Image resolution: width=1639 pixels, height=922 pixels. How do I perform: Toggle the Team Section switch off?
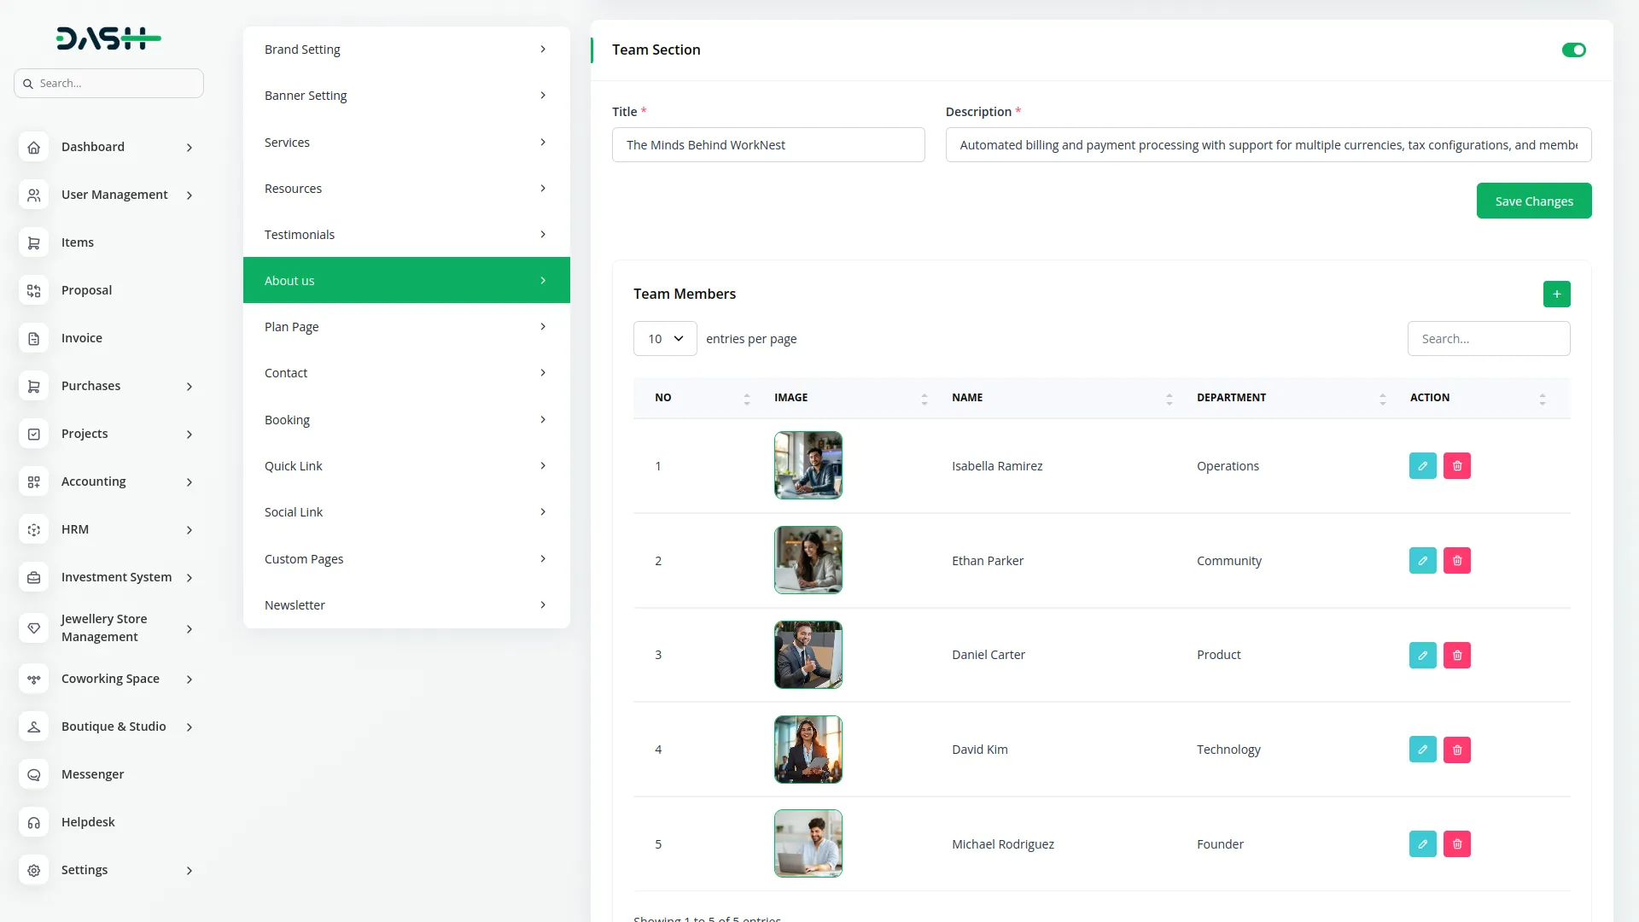pyautogui.click(x=1573, y=50)
